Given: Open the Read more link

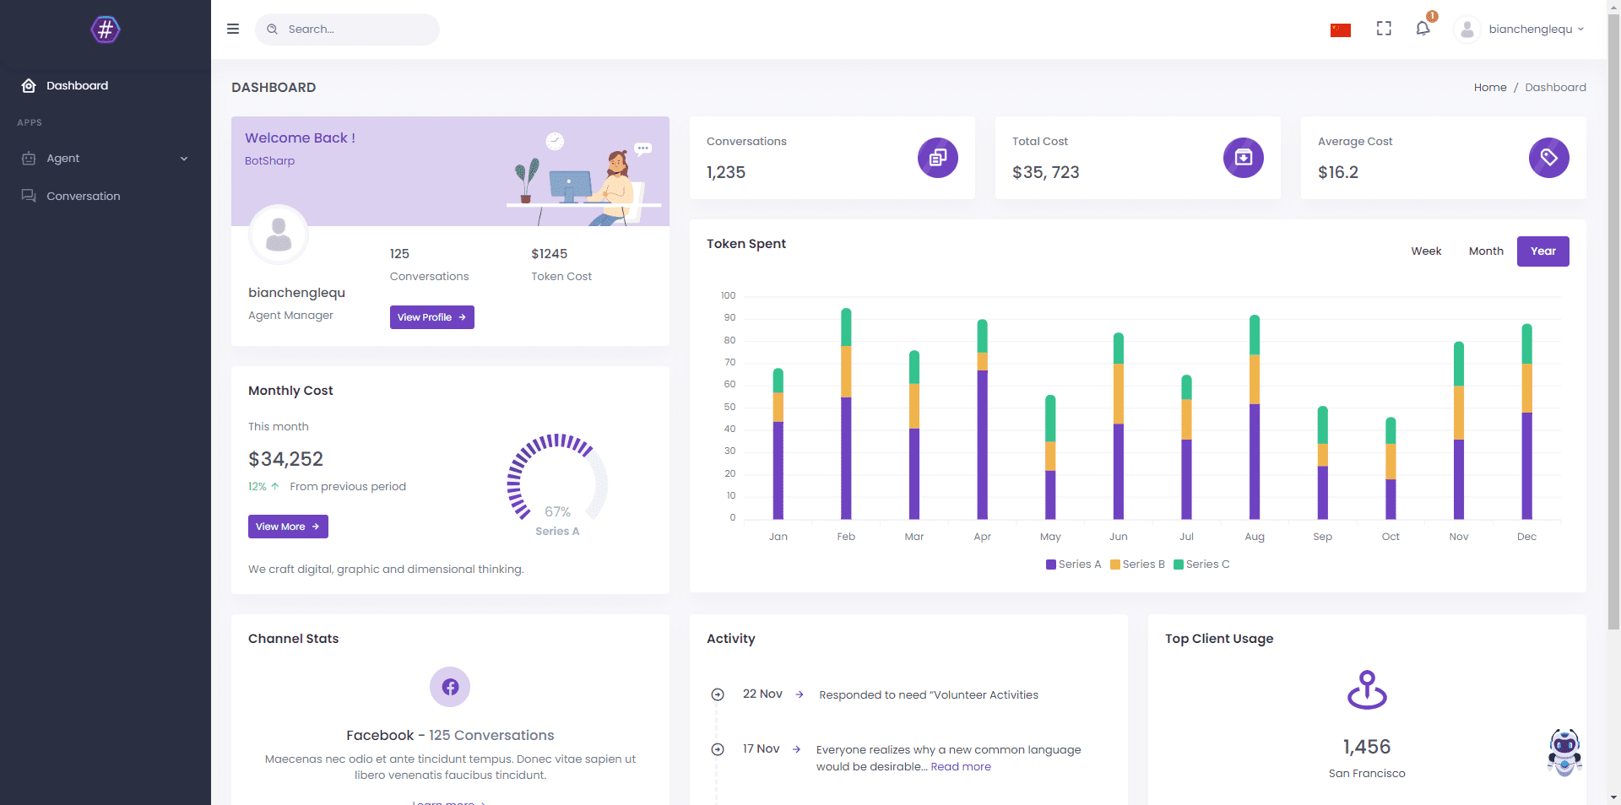Looking at the screenshot, I should pos(961,767).
